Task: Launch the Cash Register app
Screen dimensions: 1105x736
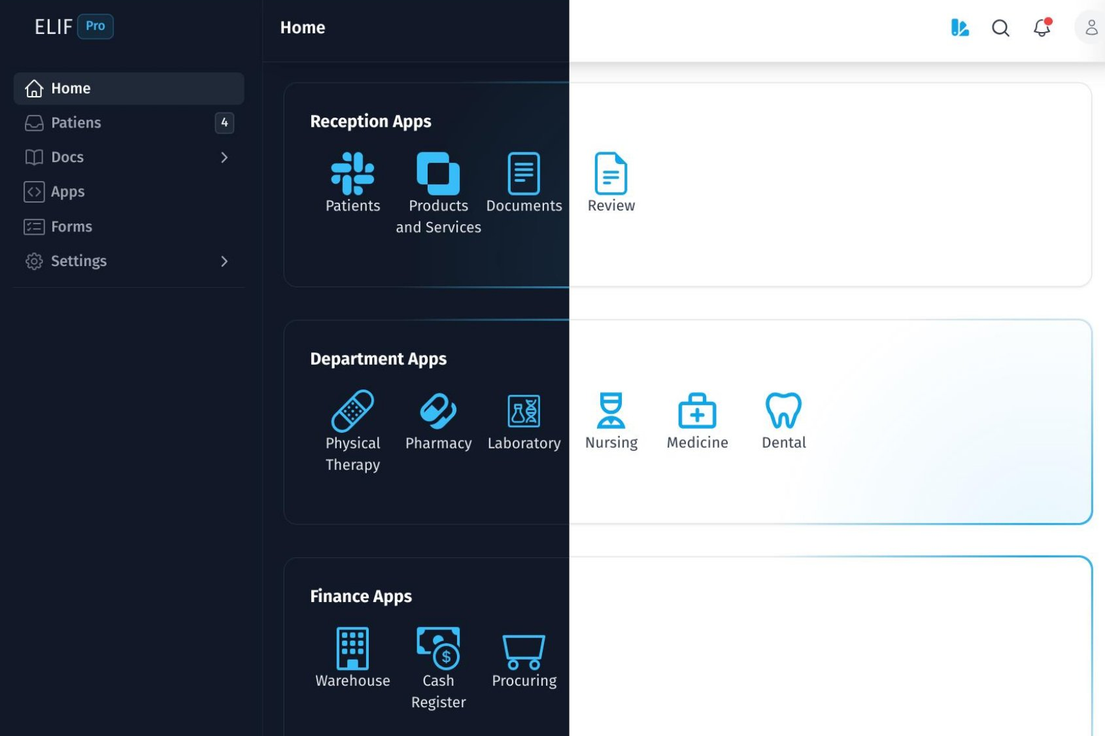Action: pyautogui.click(x=438, y=652)
